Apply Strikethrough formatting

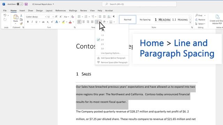[43, 22]
